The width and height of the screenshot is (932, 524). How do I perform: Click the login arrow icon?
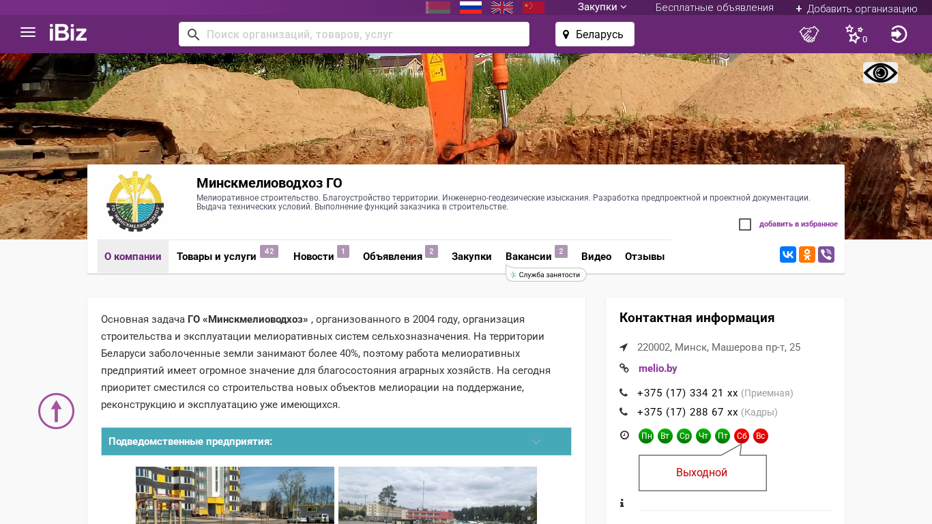click(x=899, y=34)
